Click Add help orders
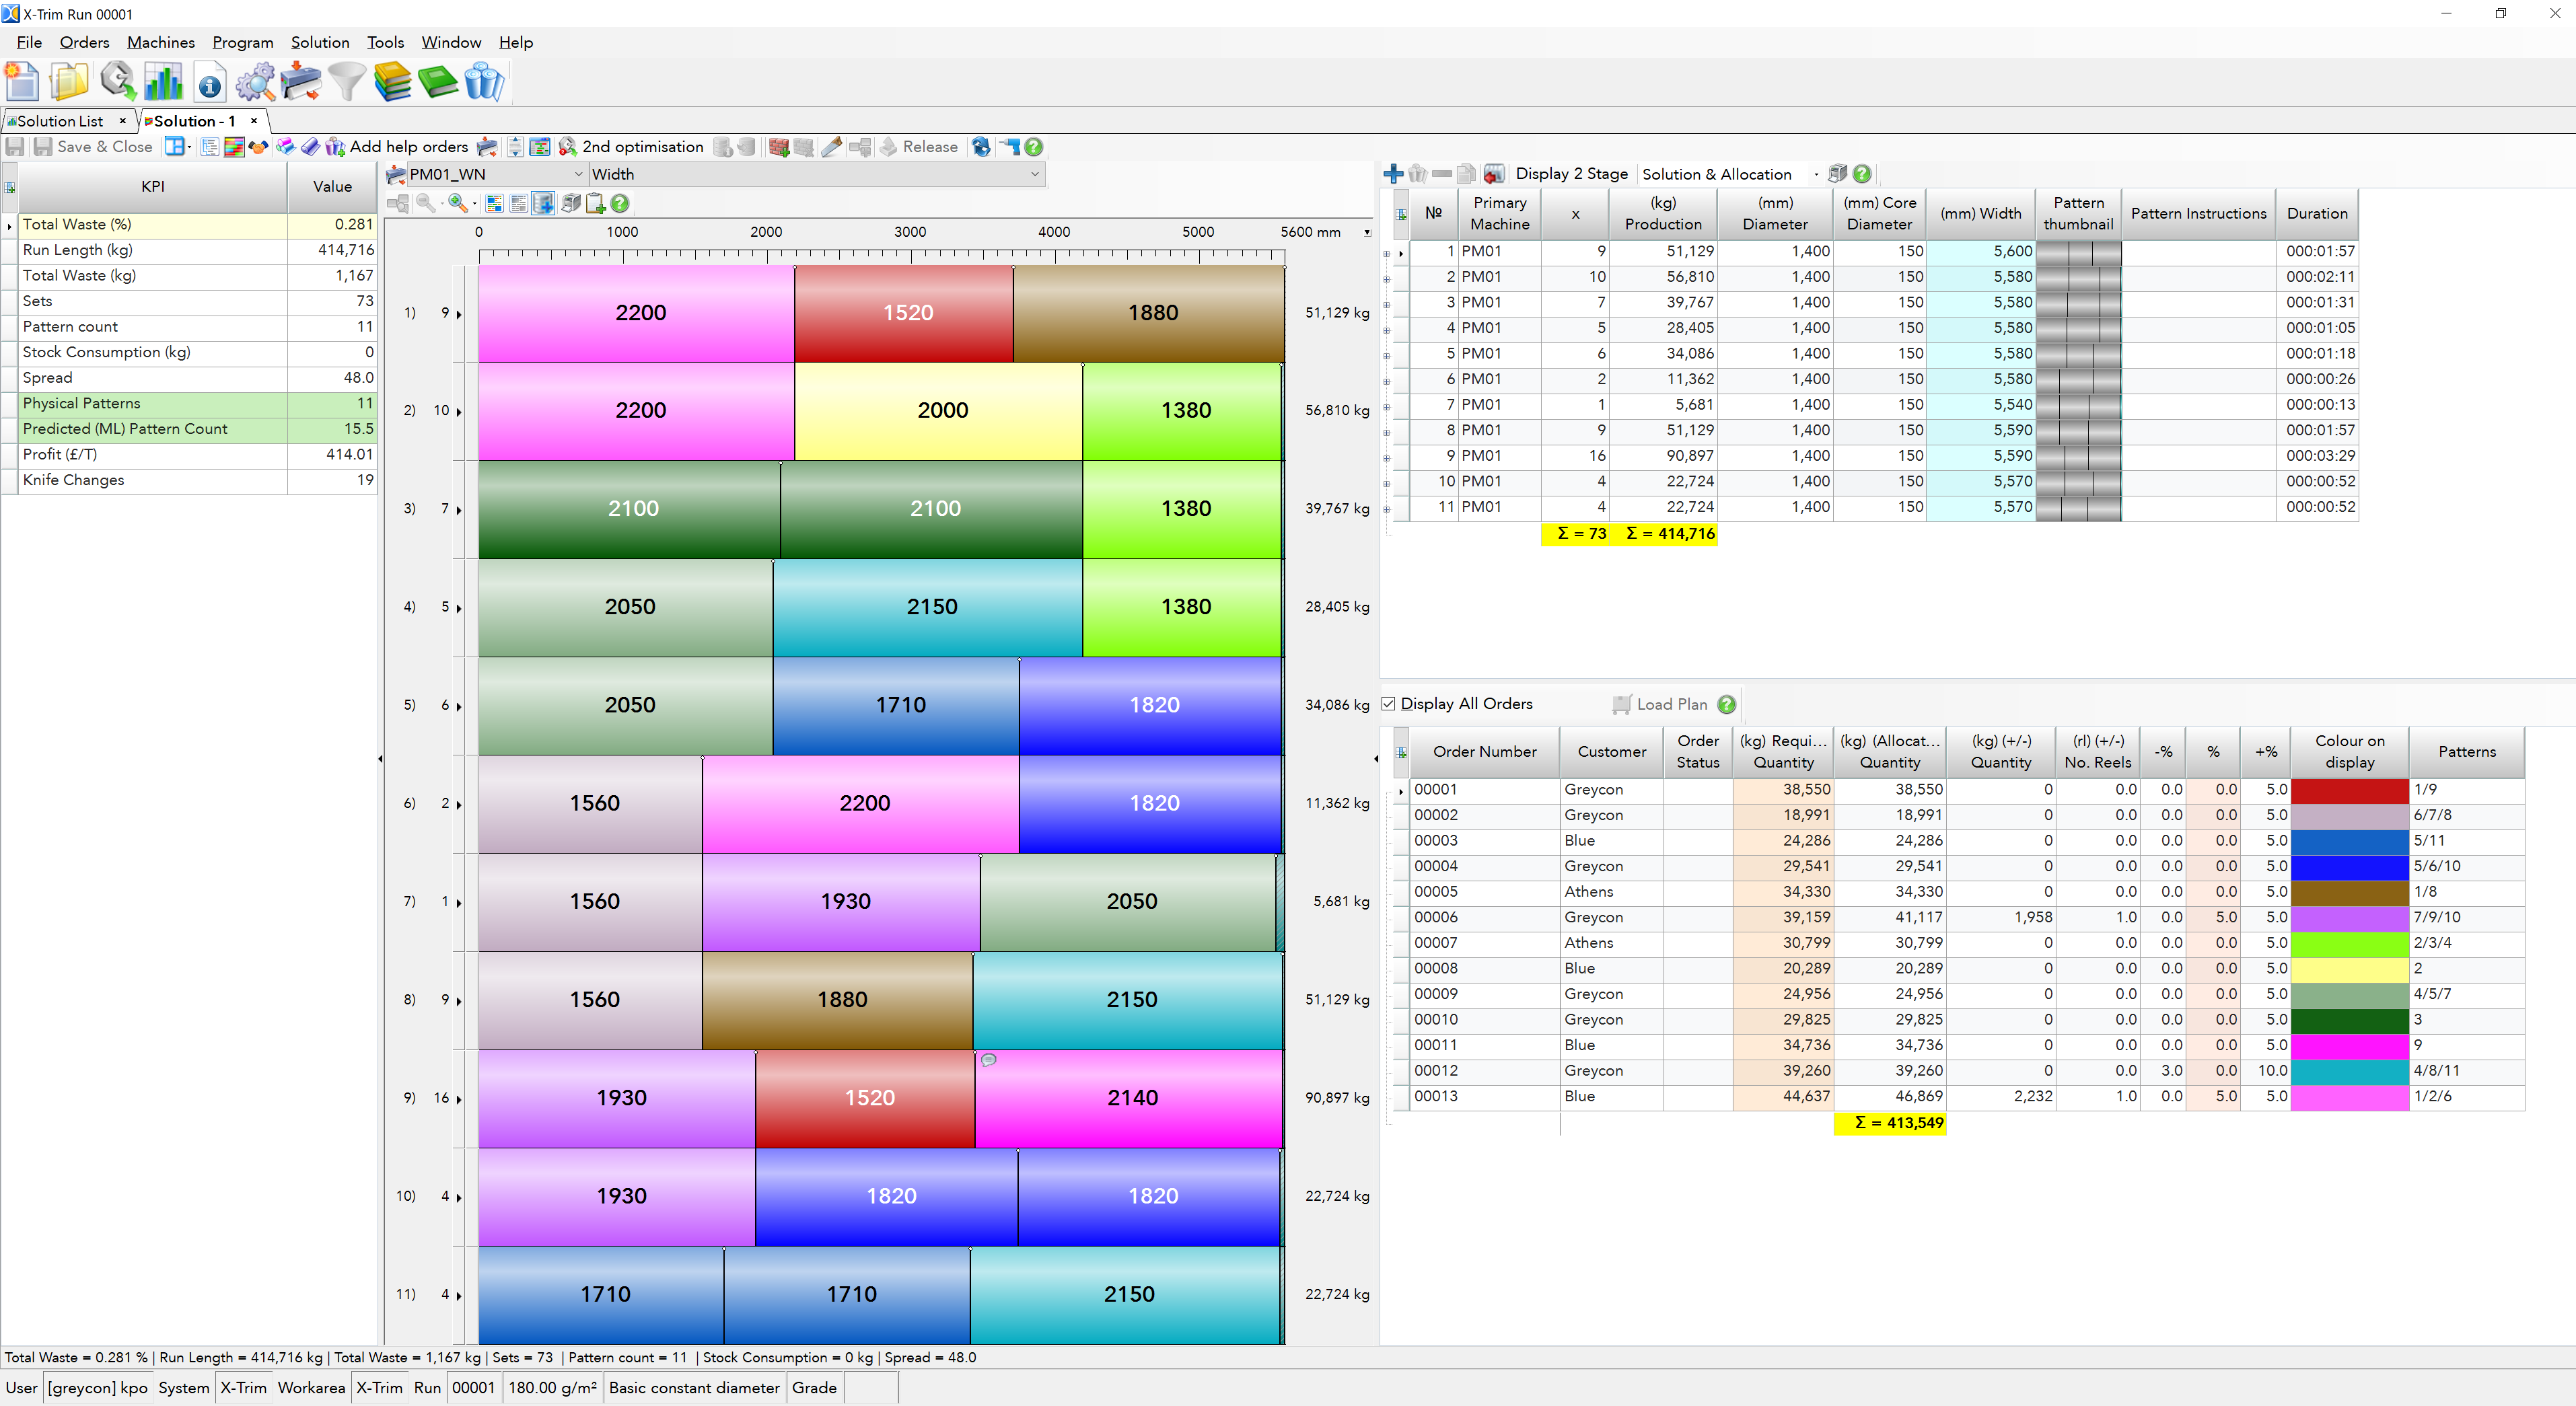This screenshot has width=2576, height=1406. coord(408,147)
